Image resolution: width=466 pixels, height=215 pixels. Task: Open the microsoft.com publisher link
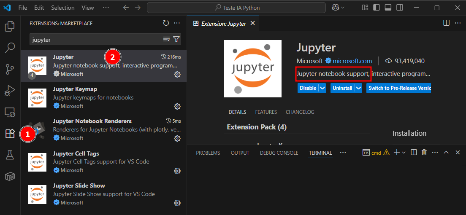352,61
